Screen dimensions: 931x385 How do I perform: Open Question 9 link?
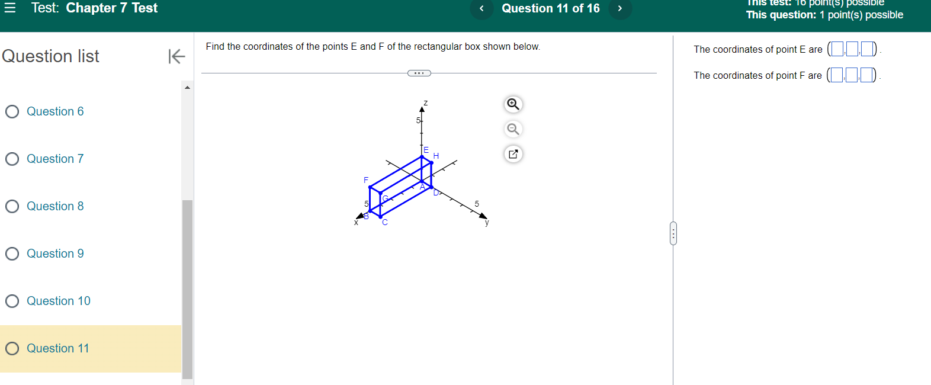pos(55,254)
